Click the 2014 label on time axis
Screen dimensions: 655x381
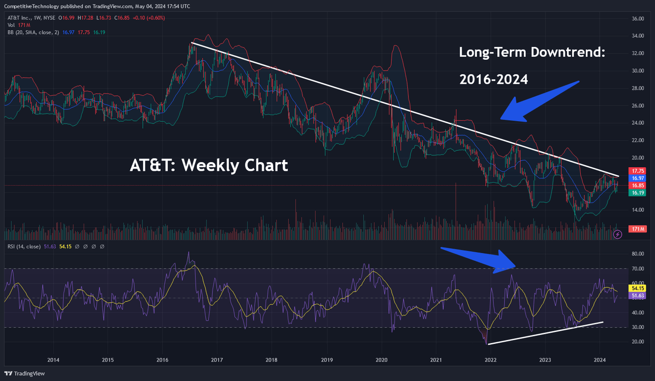[53, 360]
